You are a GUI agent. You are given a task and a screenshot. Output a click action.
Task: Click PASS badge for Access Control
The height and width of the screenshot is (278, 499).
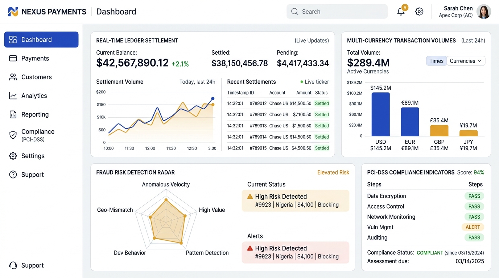(474, 206)
